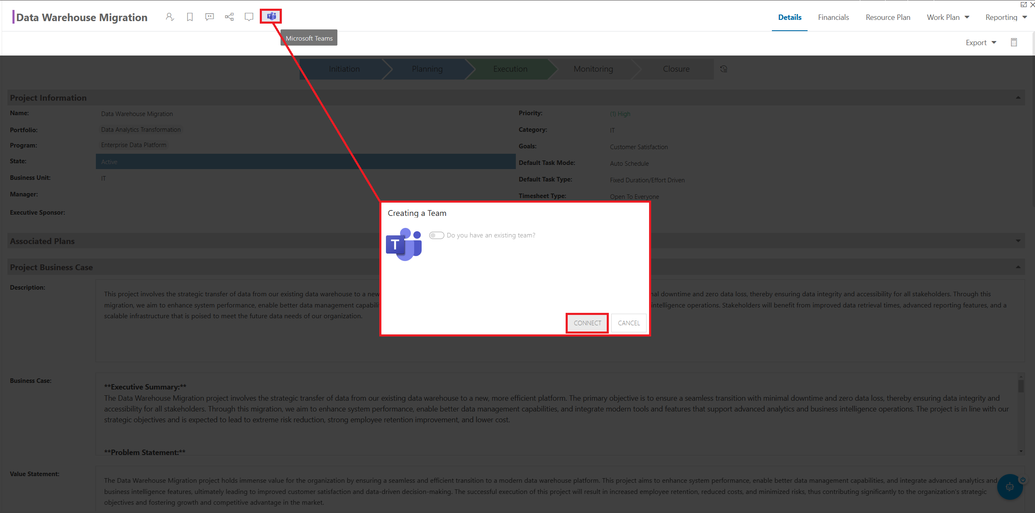This screenshot has height=513, width=1035.
Task: Open the chatbot assistant icon in the lower-right corner
Action: pos(1010,487)
